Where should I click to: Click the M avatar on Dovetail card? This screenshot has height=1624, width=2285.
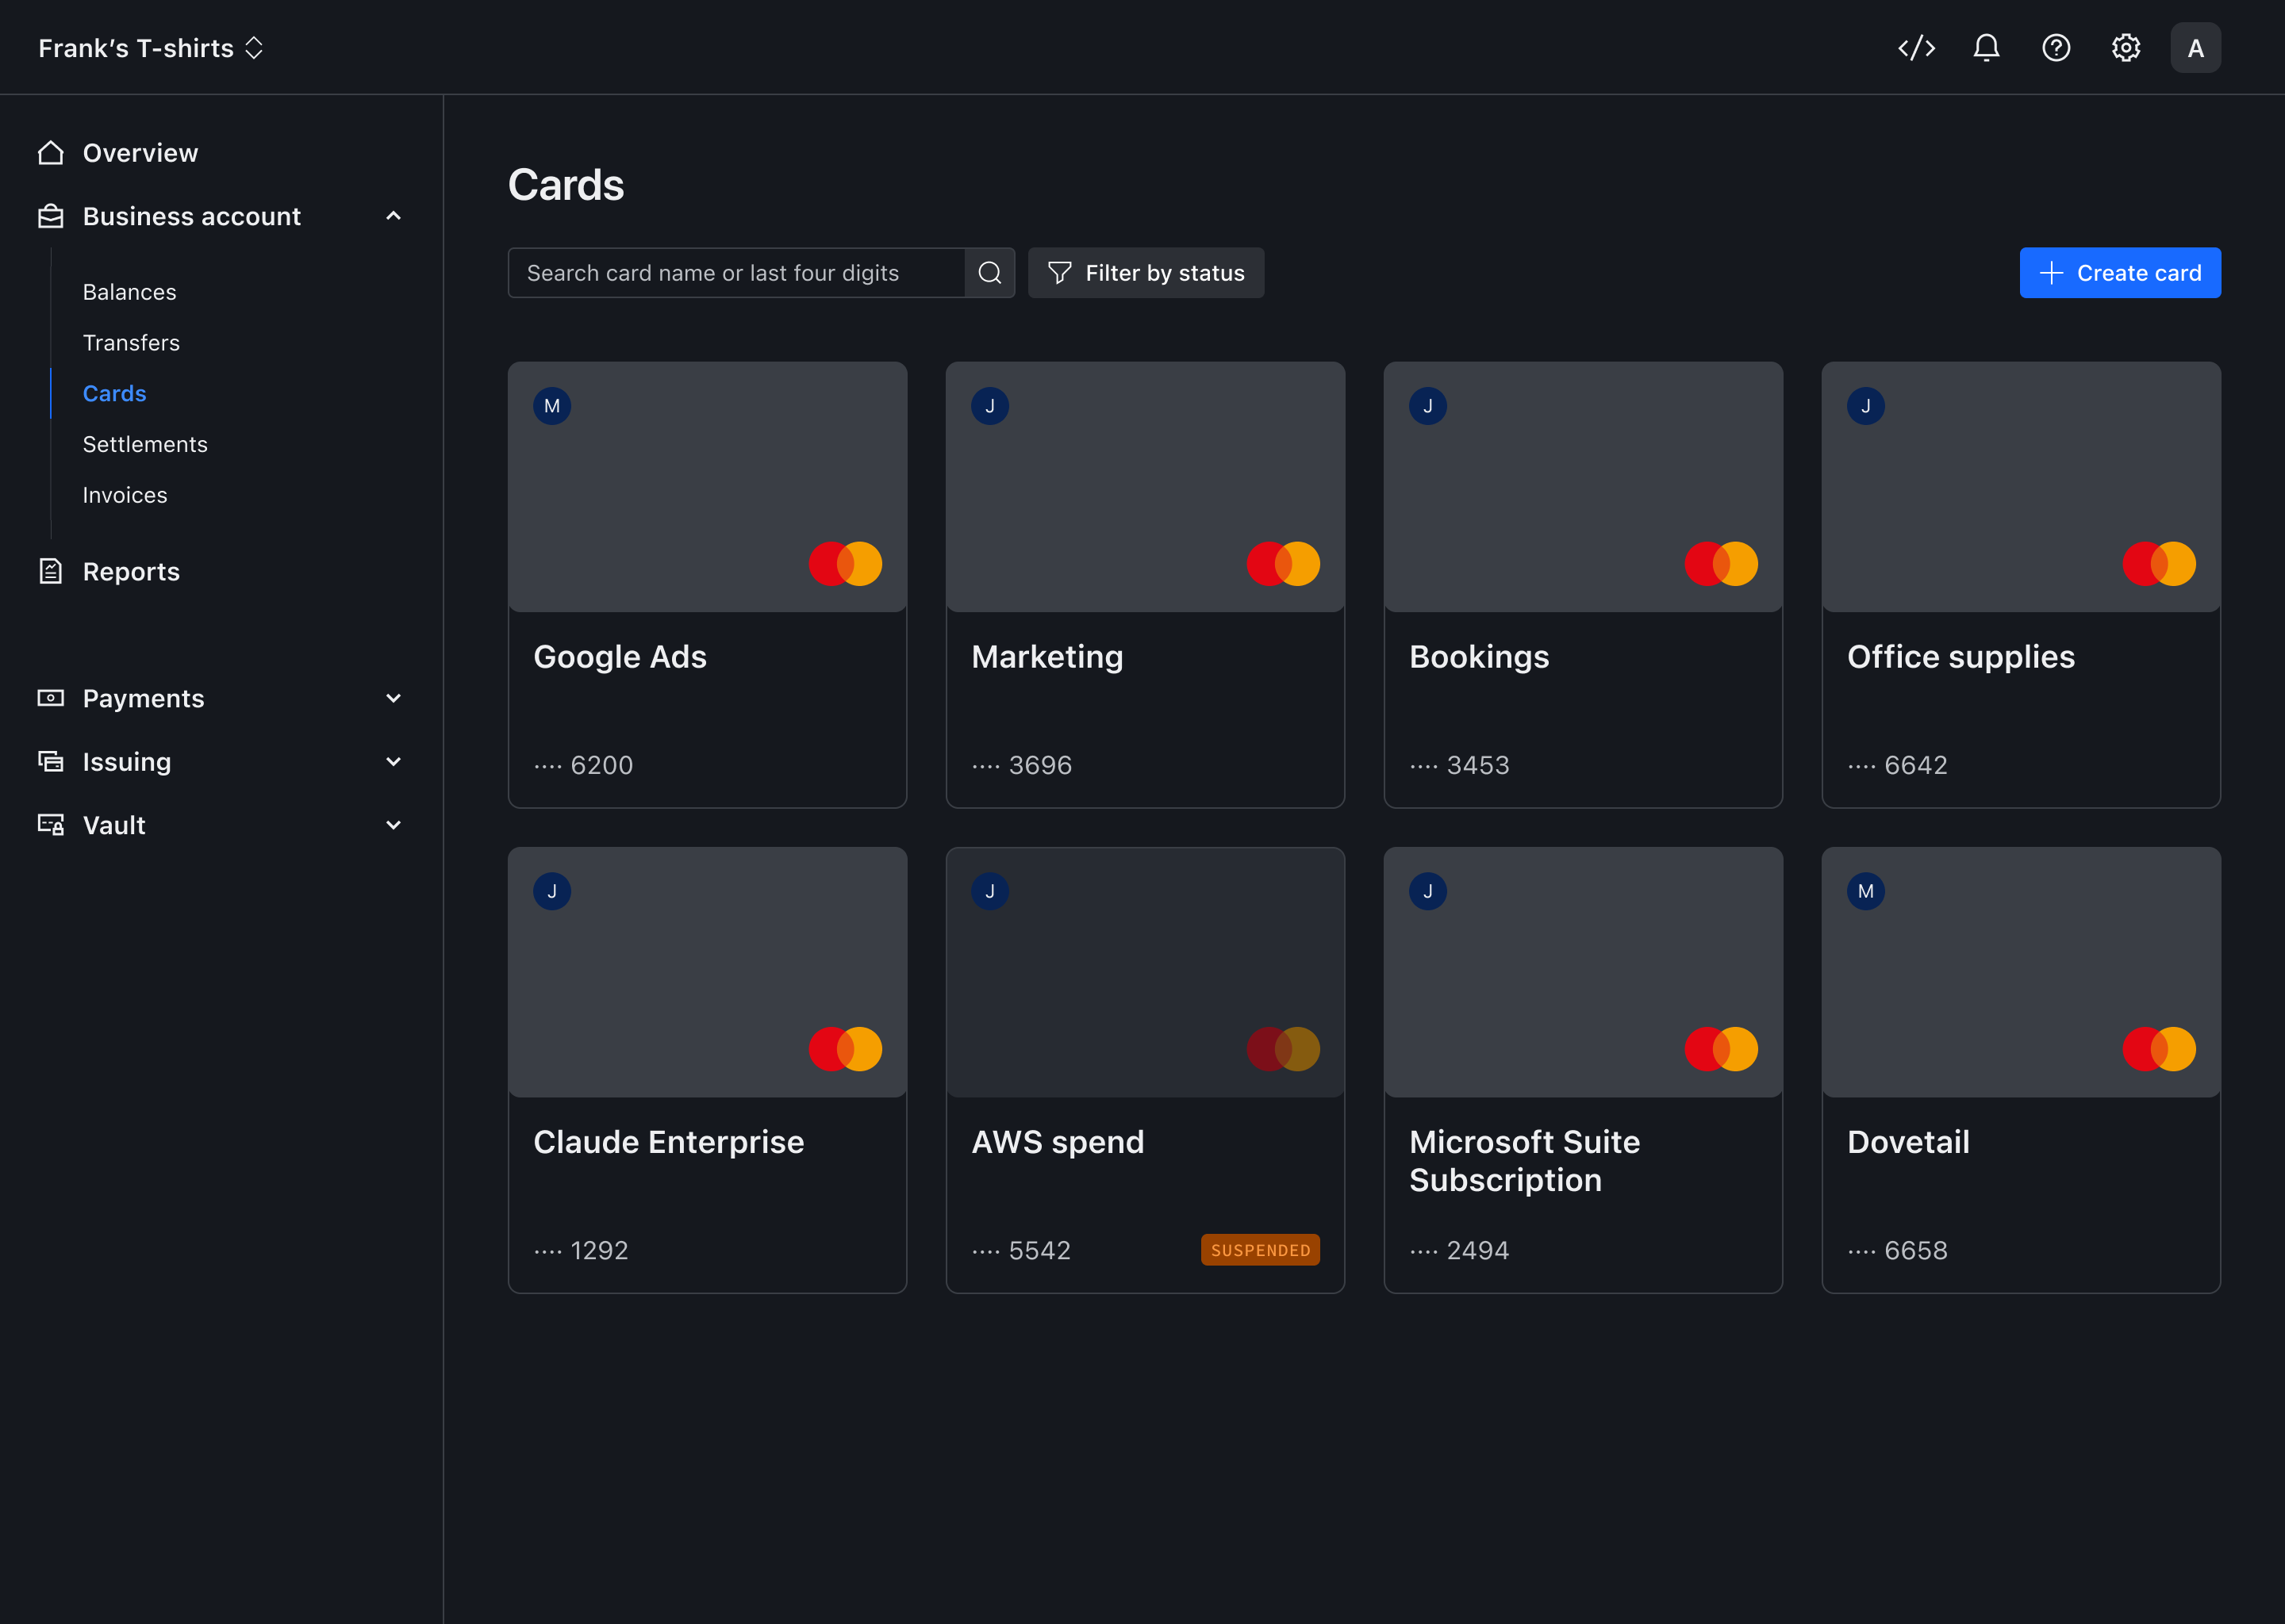tap(1866, 891)
